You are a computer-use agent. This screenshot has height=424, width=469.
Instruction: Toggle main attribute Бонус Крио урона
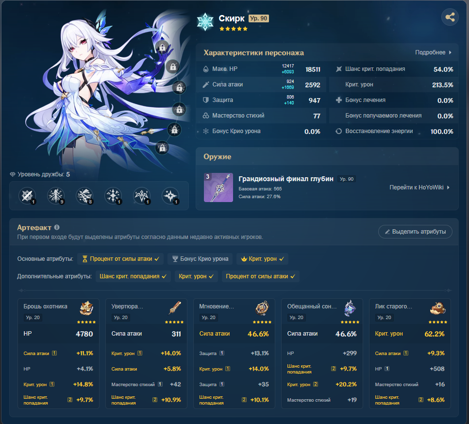click(x=200, y=259)
